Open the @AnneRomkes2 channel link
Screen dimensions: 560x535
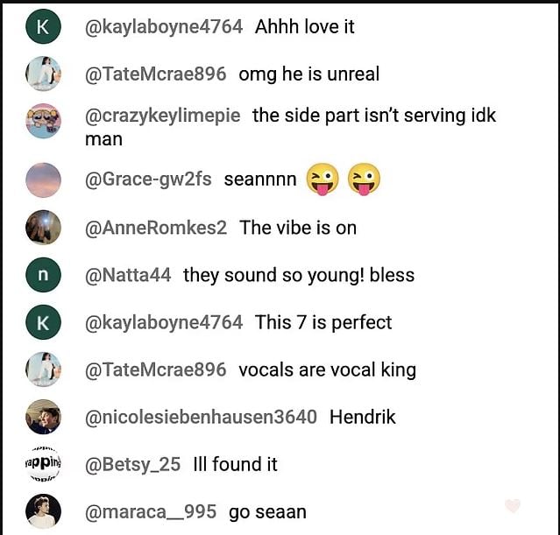pos(156,228)
